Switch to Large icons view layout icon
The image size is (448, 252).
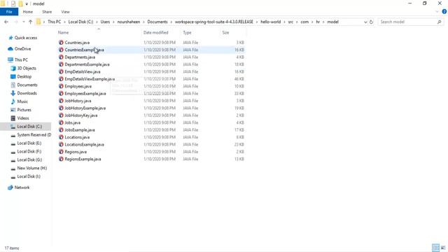click(443, 248)
